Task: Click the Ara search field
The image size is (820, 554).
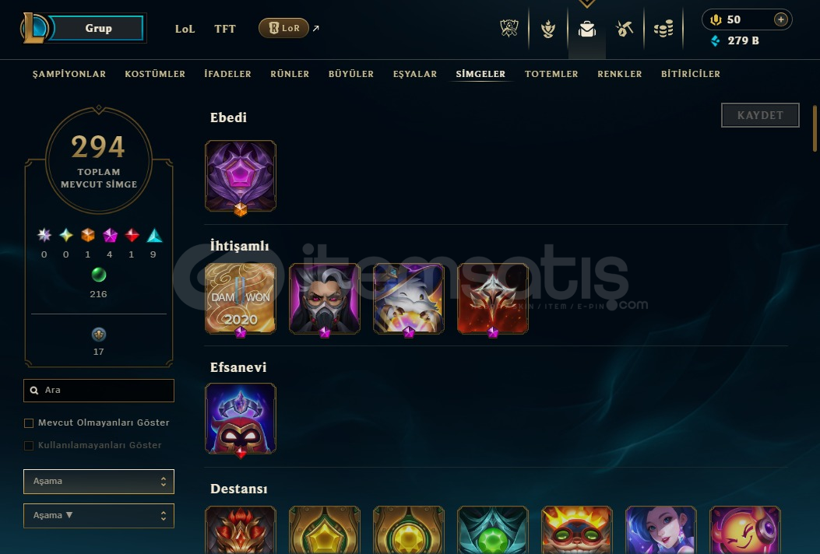Action: [x=99, y=391]
